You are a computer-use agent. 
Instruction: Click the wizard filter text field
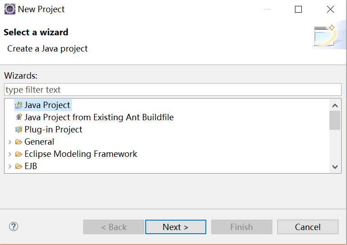pos(173,90)
